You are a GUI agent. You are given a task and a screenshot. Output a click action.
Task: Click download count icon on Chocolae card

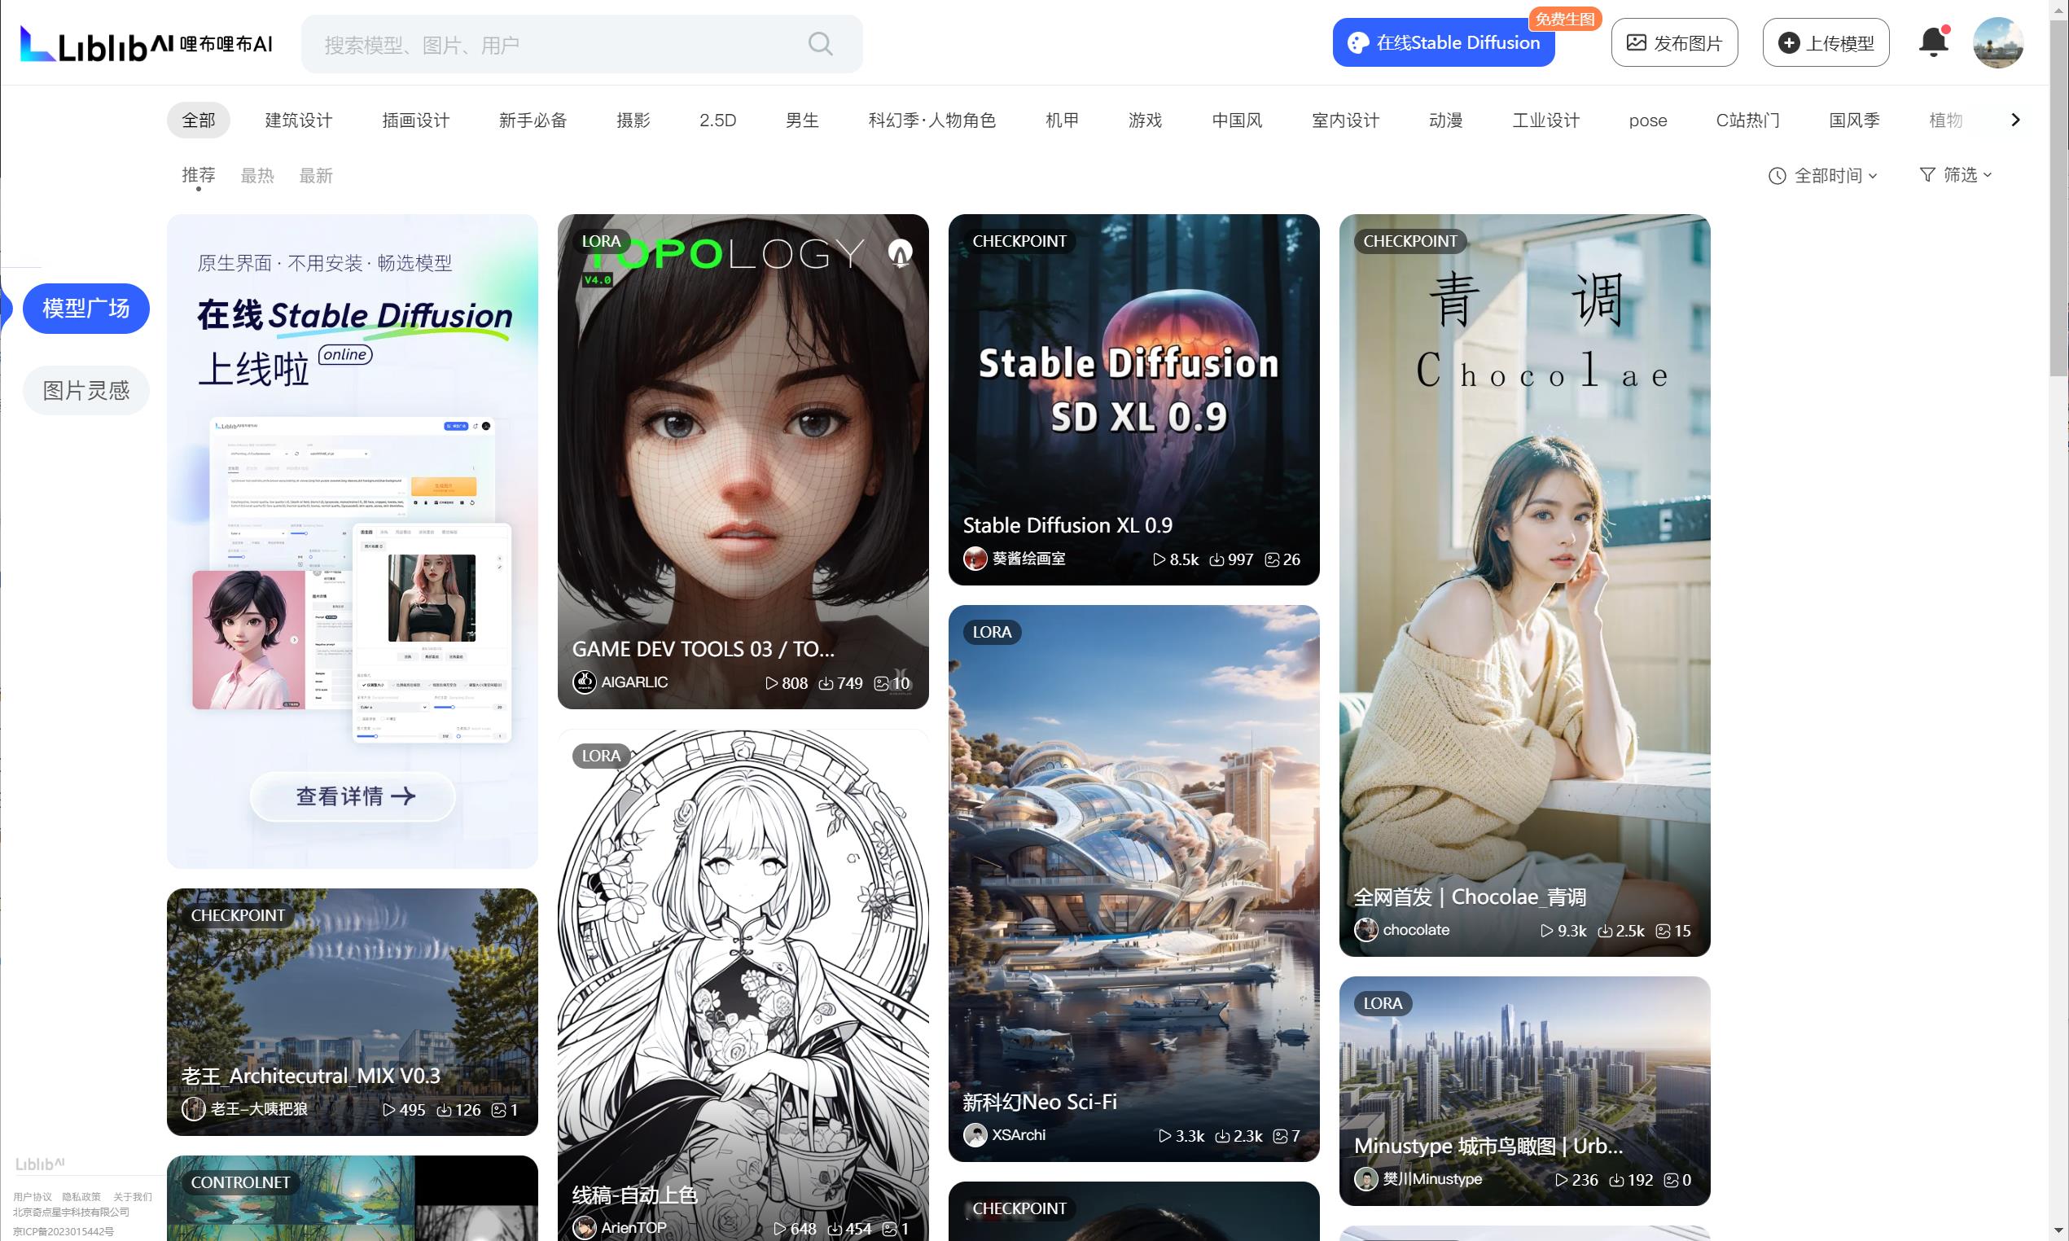pyautogui.click(x=1605, y=931)
